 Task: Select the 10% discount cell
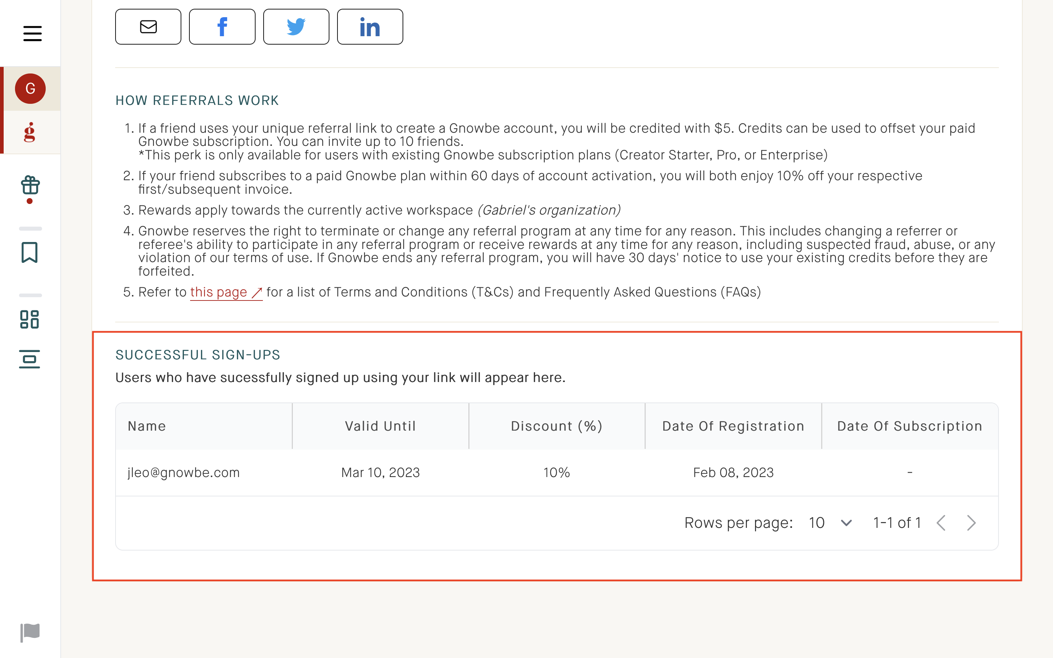coord(557,473)
